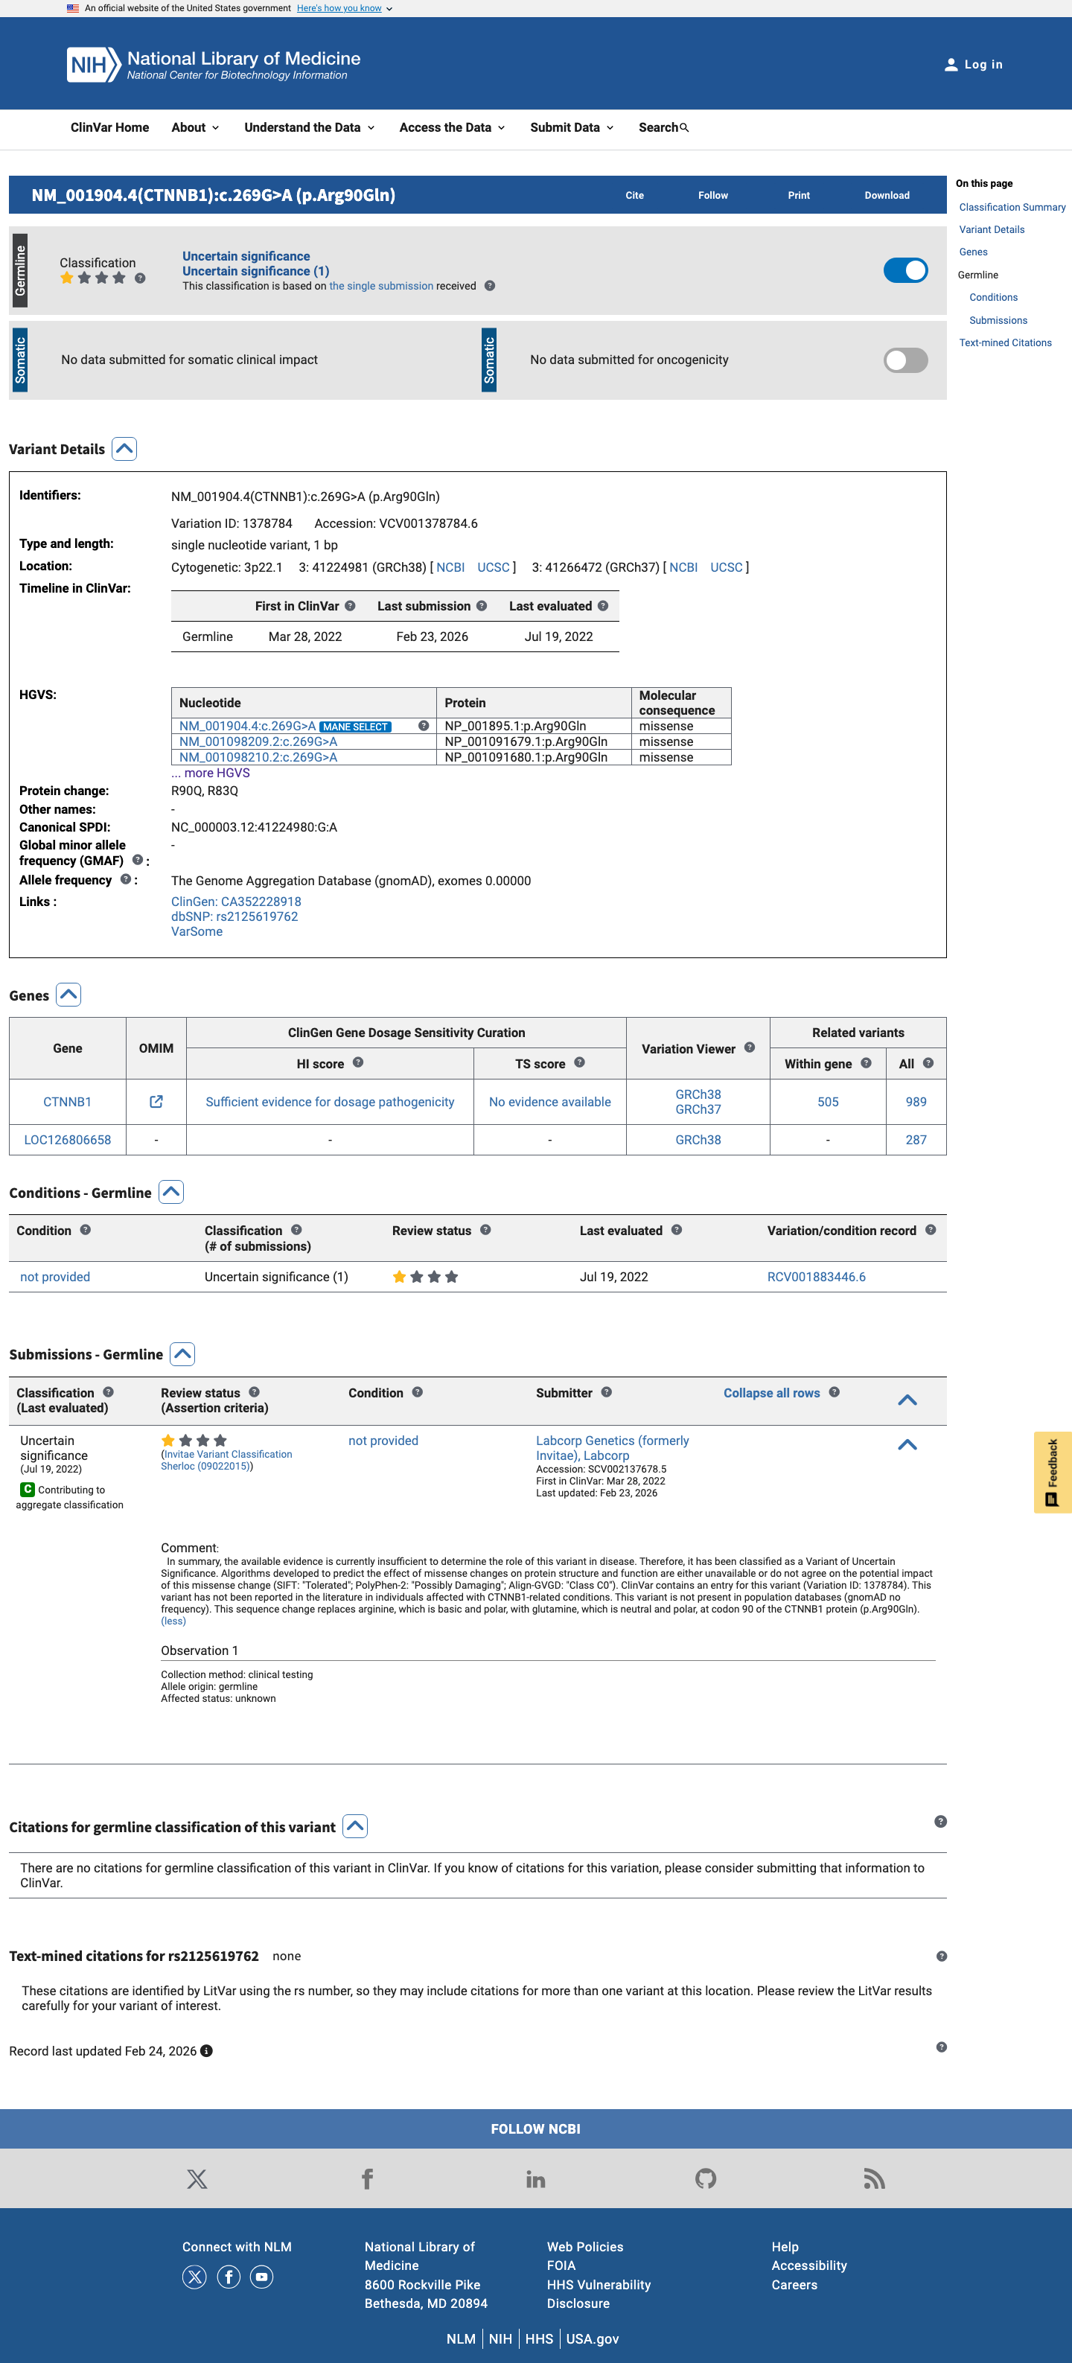The height and width of the screenshot is (2363, 1072).
Task: Click help icon after single submission text
Action: tap(490, 285)
